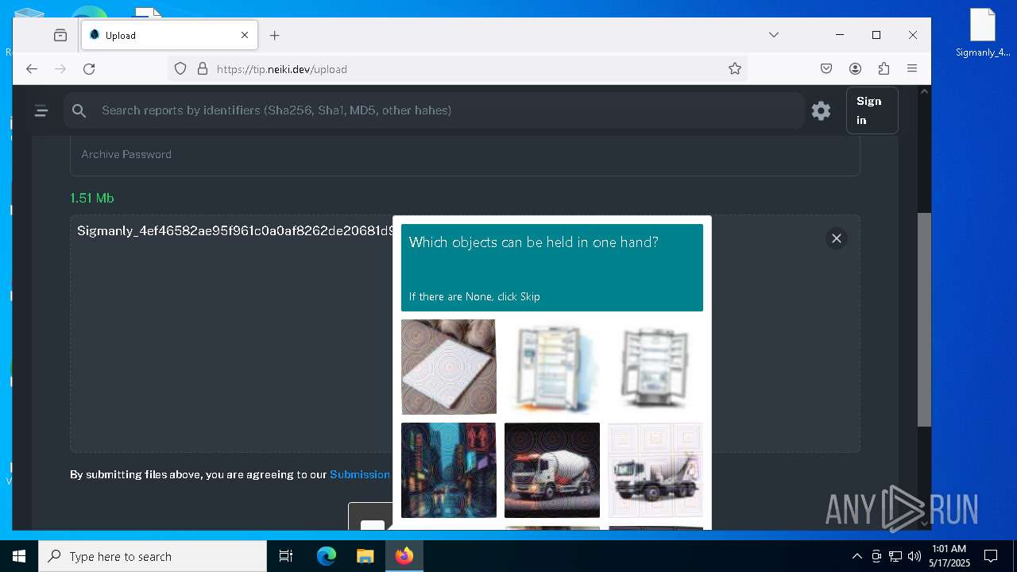
Task: Open site settings gear icon
Action: 821,110
